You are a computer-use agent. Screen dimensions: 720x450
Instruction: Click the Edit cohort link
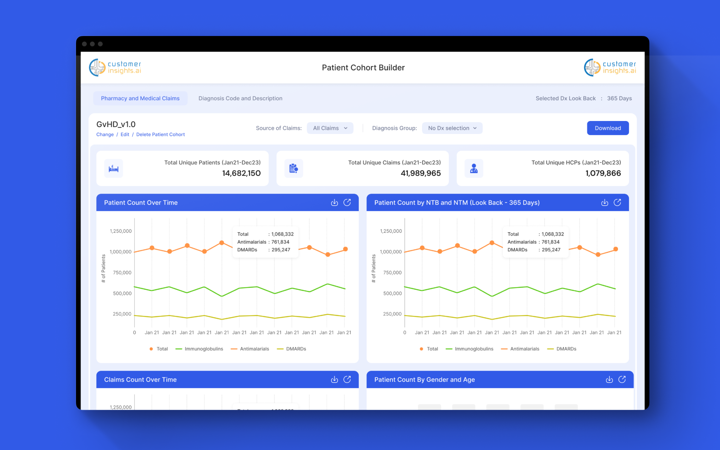pyautogui.click(x=125, y=135)
